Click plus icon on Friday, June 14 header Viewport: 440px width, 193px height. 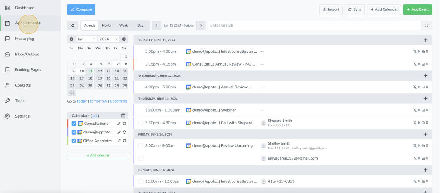(x=425, y=134)
